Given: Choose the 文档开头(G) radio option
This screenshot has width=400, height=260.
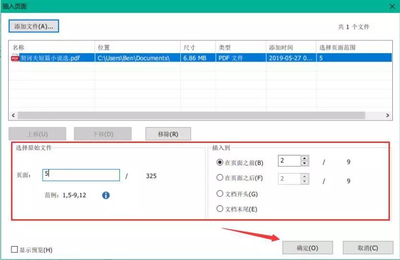Looking at the screenshot, I should tap(220, 194).
